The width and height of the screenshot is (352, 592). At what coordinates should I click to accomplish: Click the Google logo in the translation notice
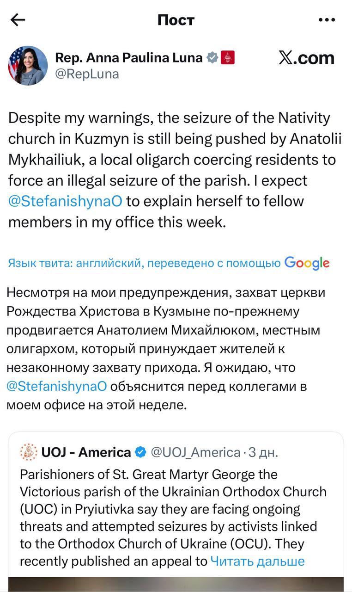[307, 263]
